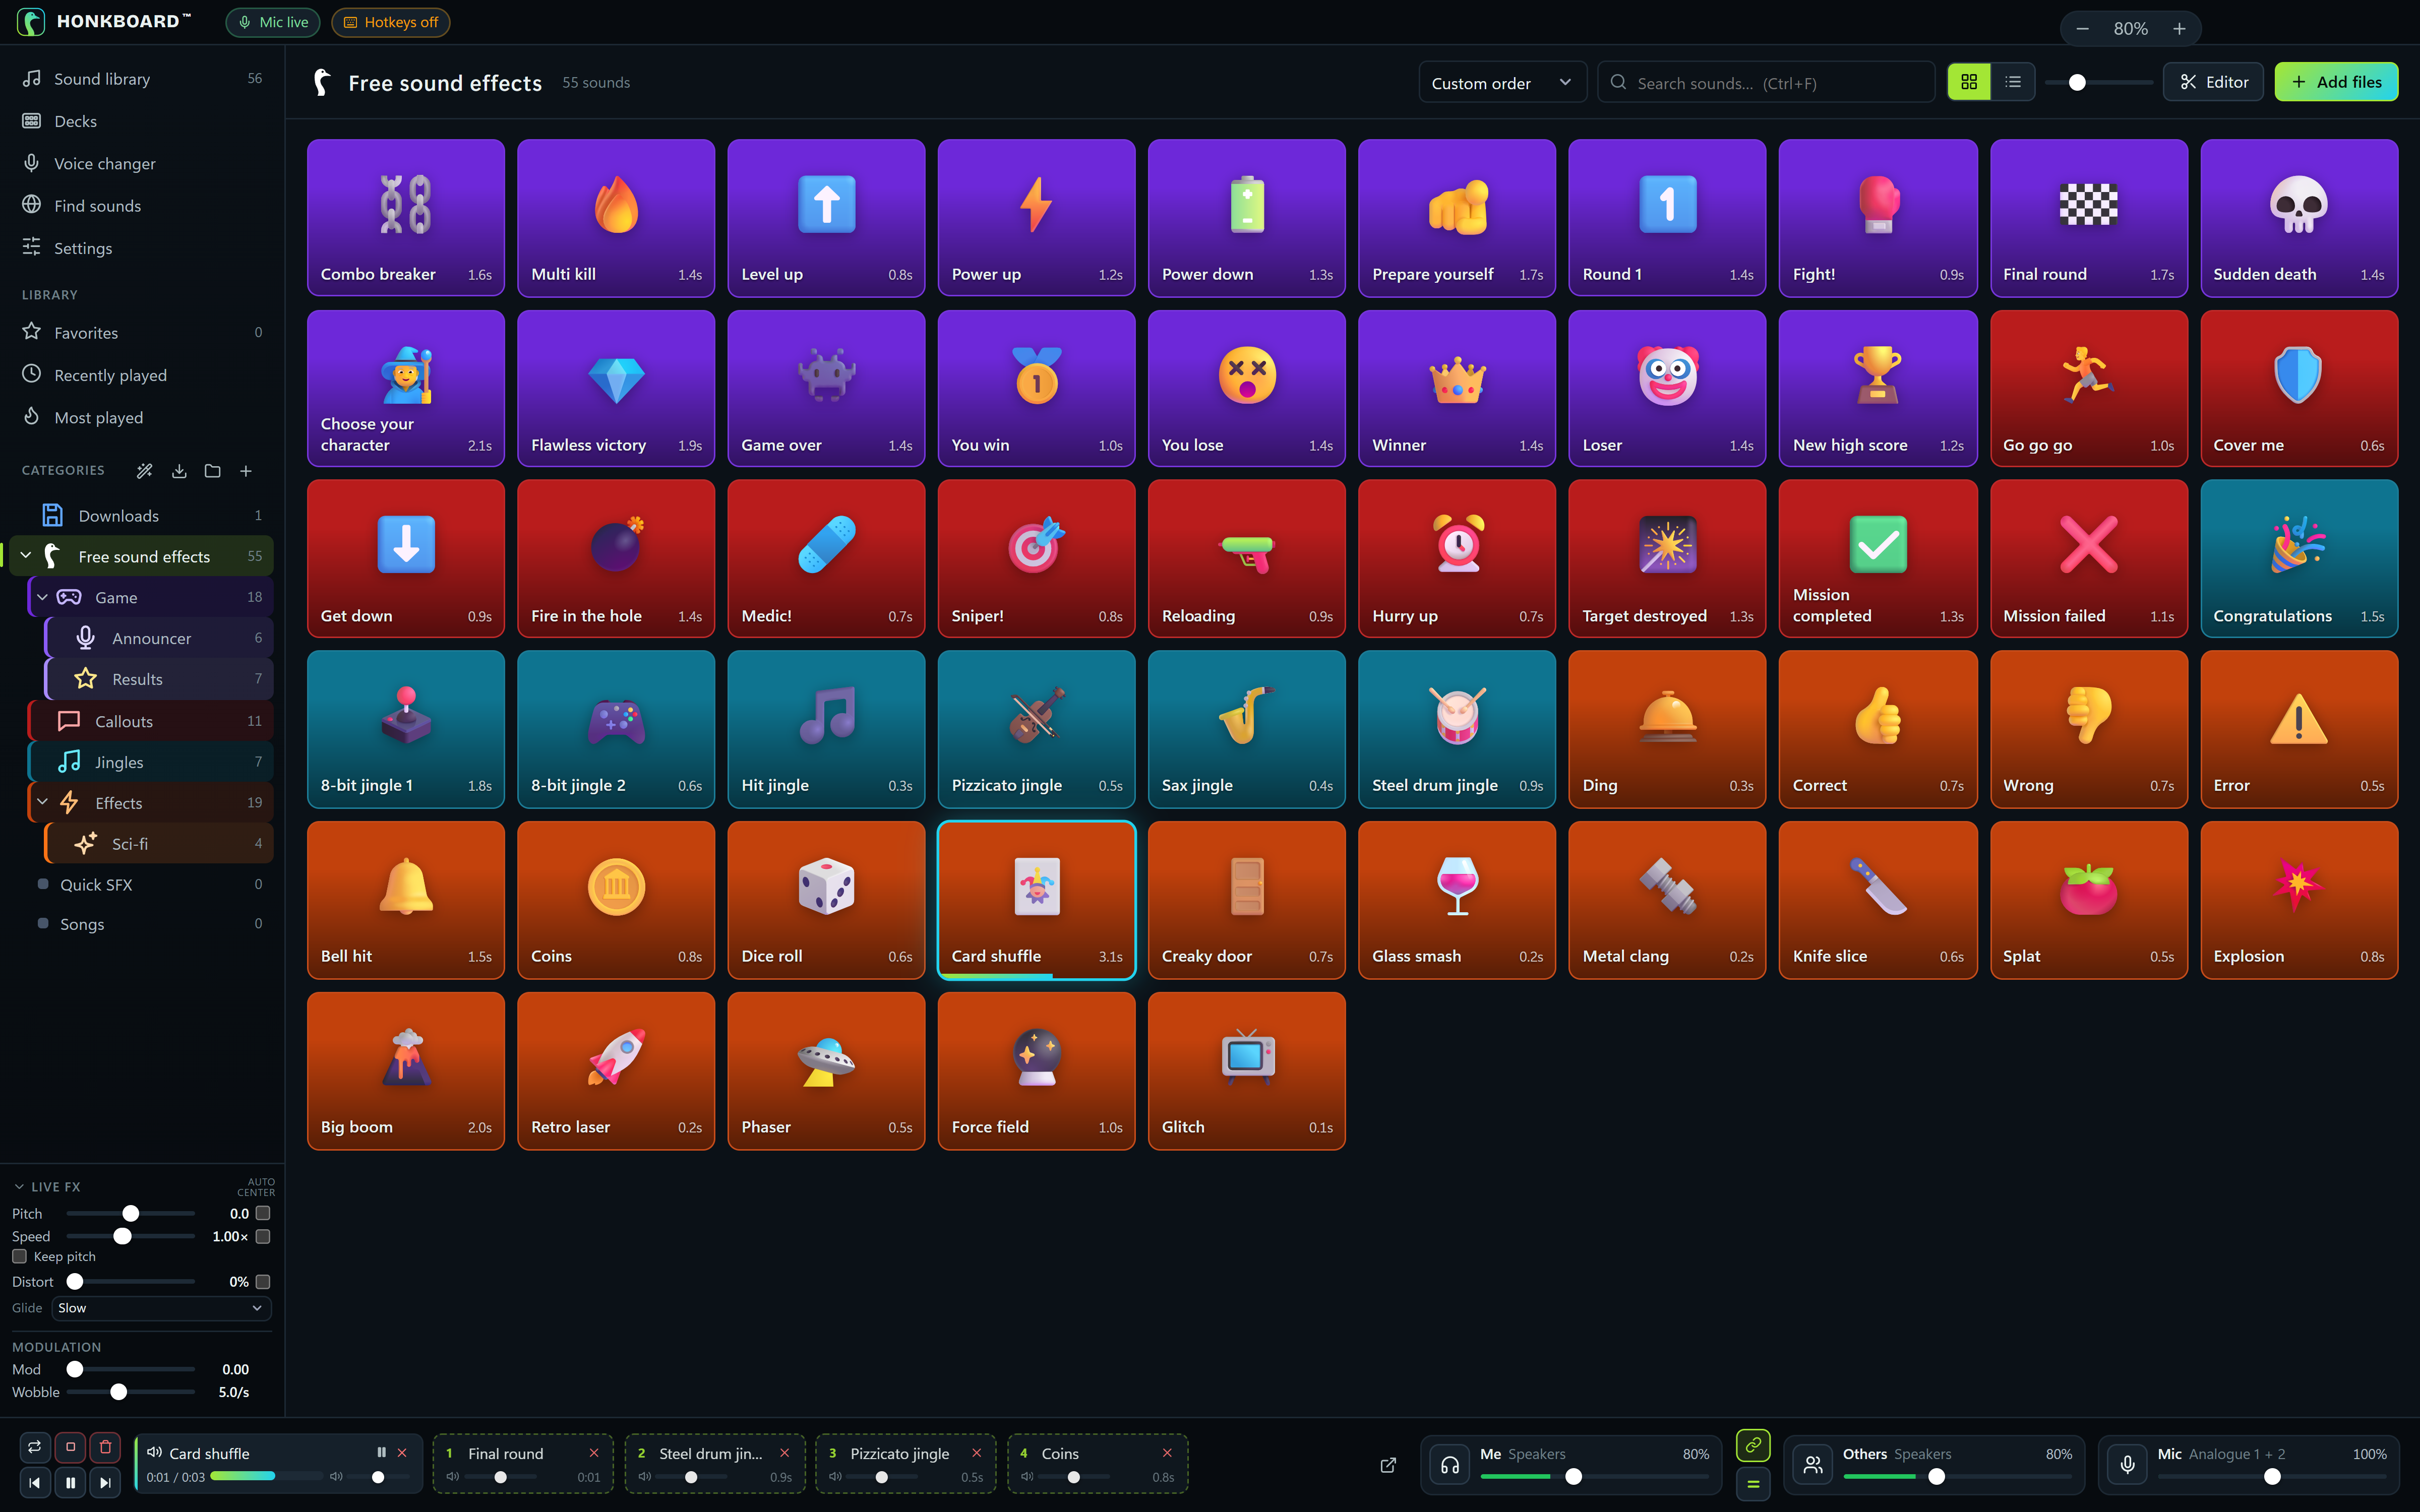Tick the Distort auto center checkbox
The height and width of the screenshot is (1512, 2420).
(x=263, y=1281)
